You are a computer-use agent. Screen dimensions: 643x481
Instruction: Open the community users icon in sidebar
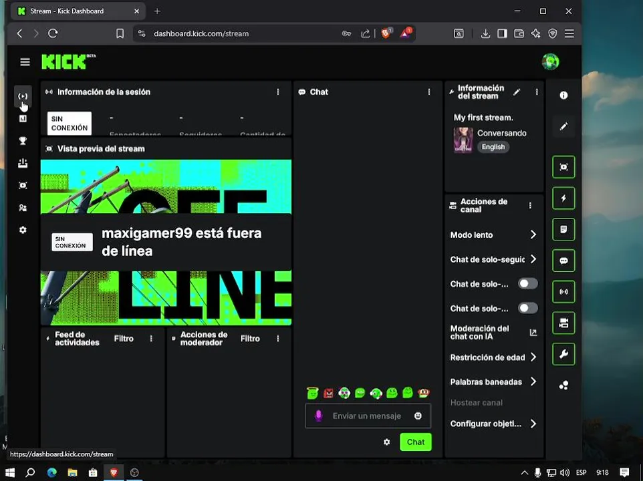pyautogui.click(x=23, y=208)
